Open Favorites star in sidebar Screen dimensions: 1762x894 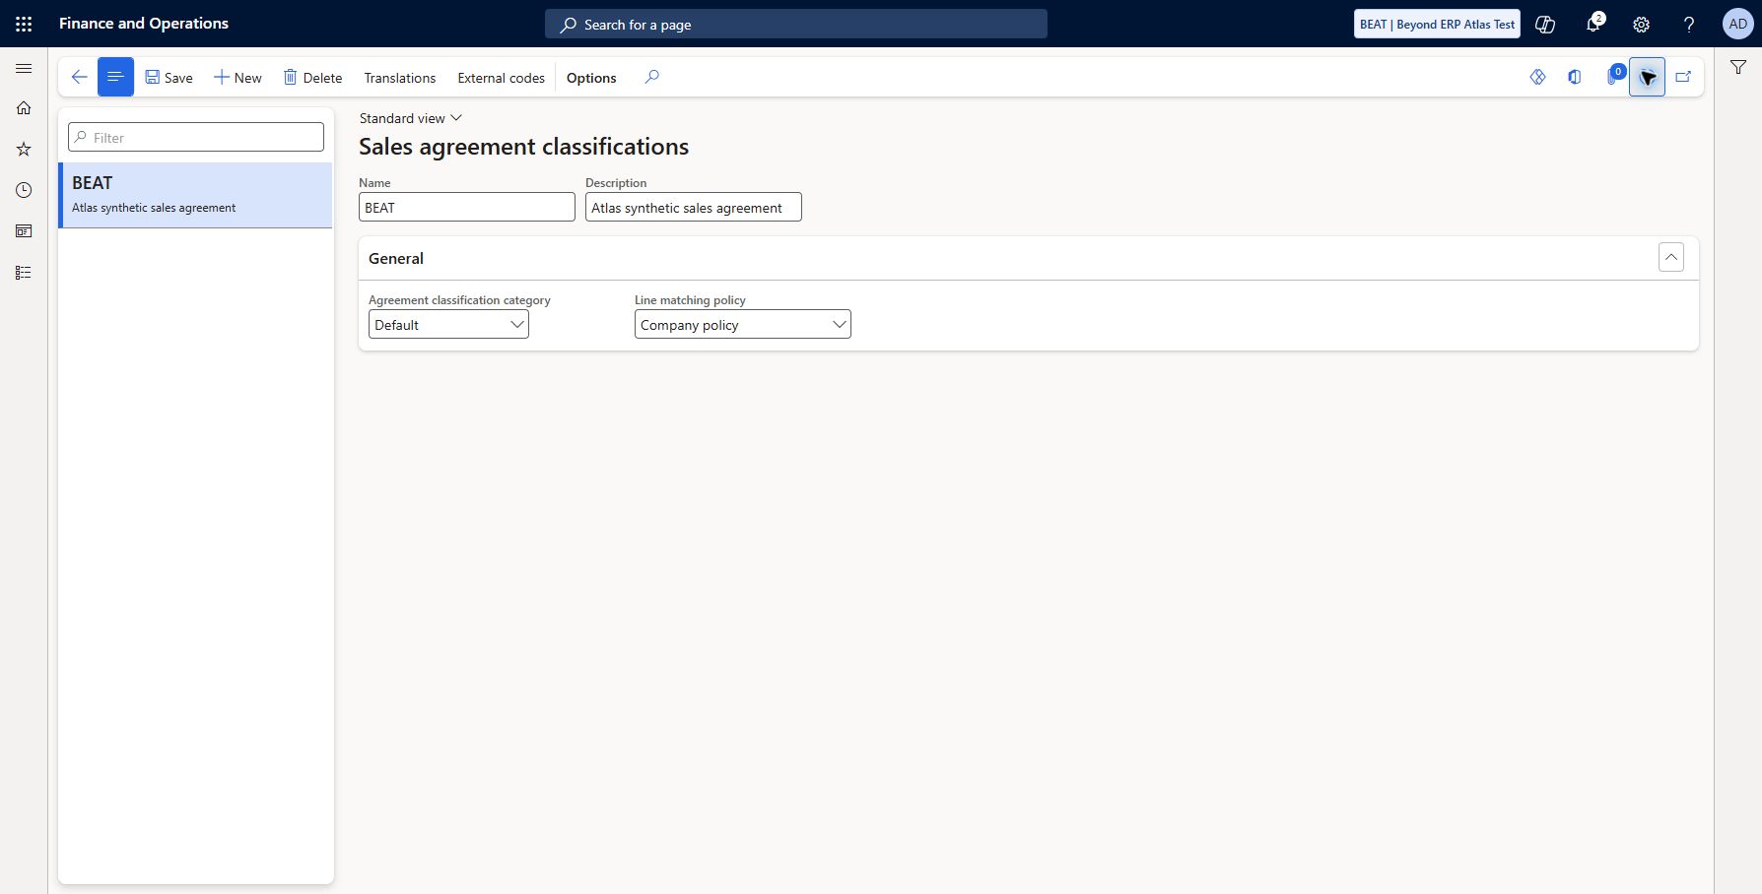tap(24, 149)
